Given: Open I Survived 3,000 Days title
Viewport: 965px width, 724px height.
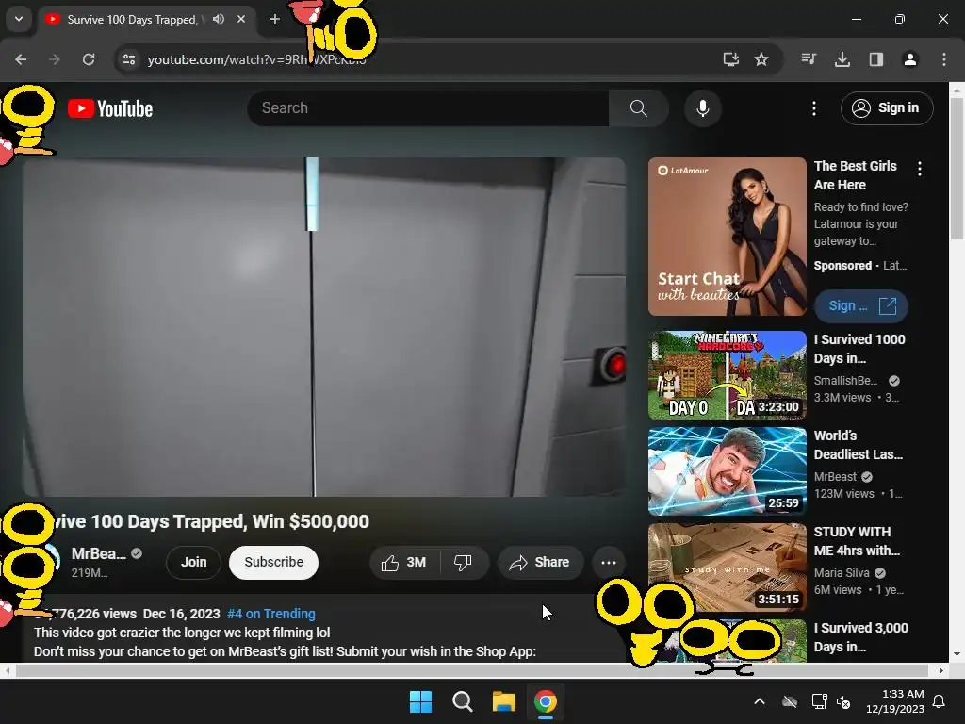Looking at the screenshot, I should [861, 637].
